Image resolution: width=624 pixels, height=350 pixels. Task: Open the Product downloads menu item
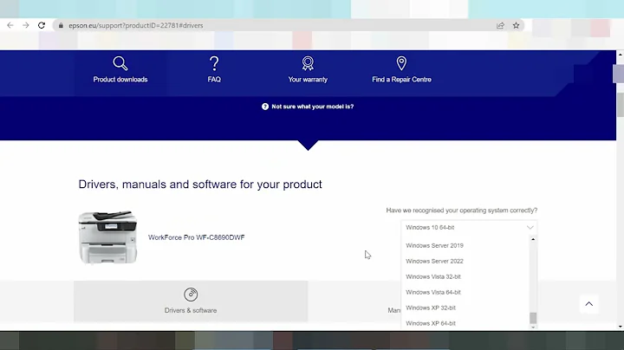tap(120, 80)
